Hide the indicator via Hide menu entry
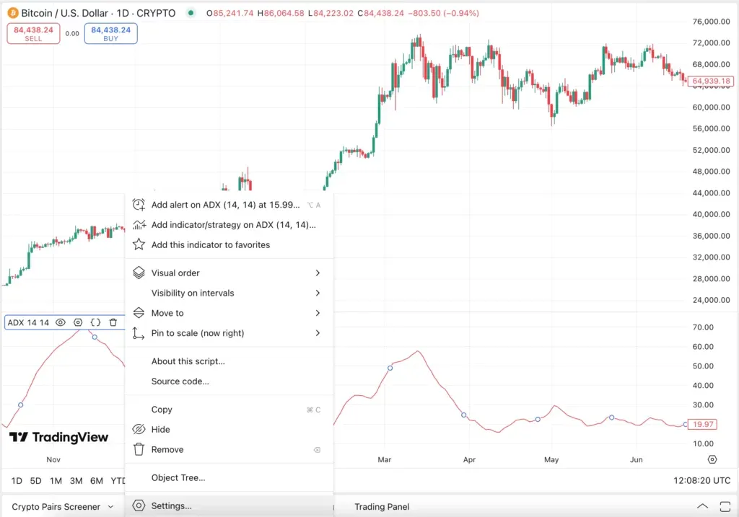Screen dimensions: 739x517 click(x=161, y=430)
